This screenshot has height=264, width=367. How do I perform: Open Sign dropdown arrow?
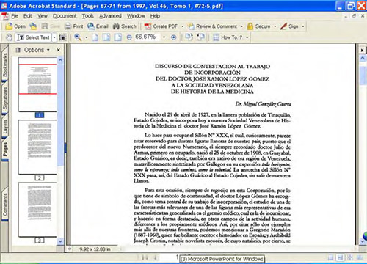coord(303,26)
